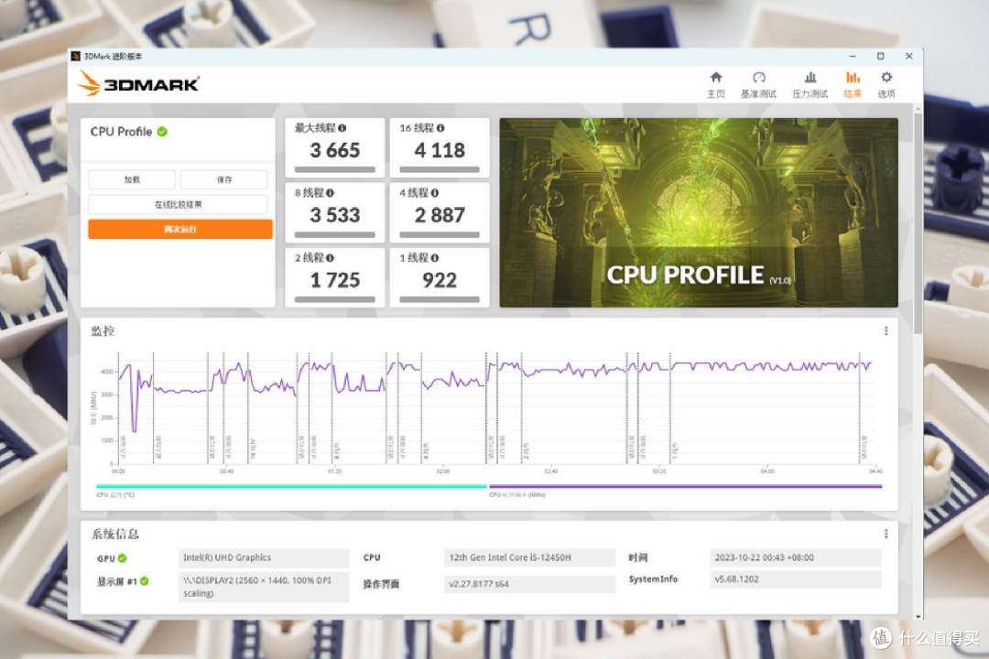Click info icon beside 1 thread (1 线程)
The image size is (989, 659).
[435, 258]
